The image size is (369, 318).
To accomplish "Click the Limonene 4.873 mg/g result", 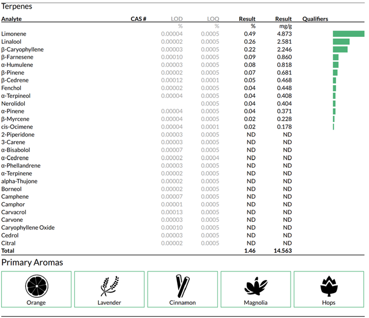I will tap(284, 34).
